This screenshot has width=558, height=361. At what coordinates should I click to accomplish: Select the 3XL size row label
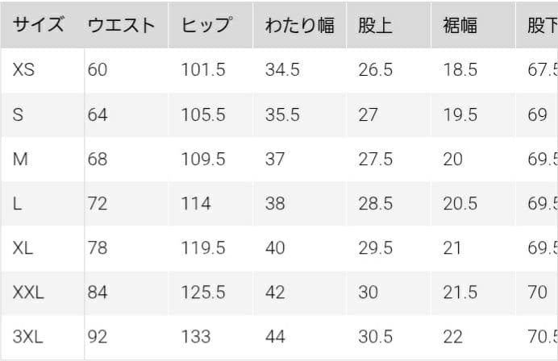pos(29,336)
